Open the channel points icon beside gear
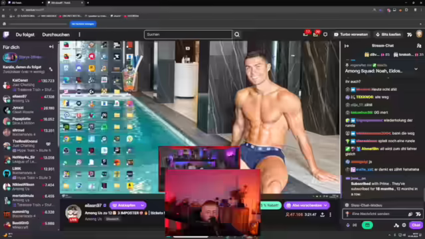The height and width of the screenshot is (239, 425). (396, 225)
